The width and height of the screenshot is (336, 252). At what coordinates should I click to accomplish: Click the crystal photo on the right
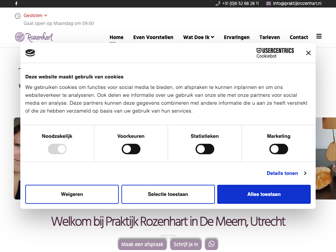click(x=326, y=158)
